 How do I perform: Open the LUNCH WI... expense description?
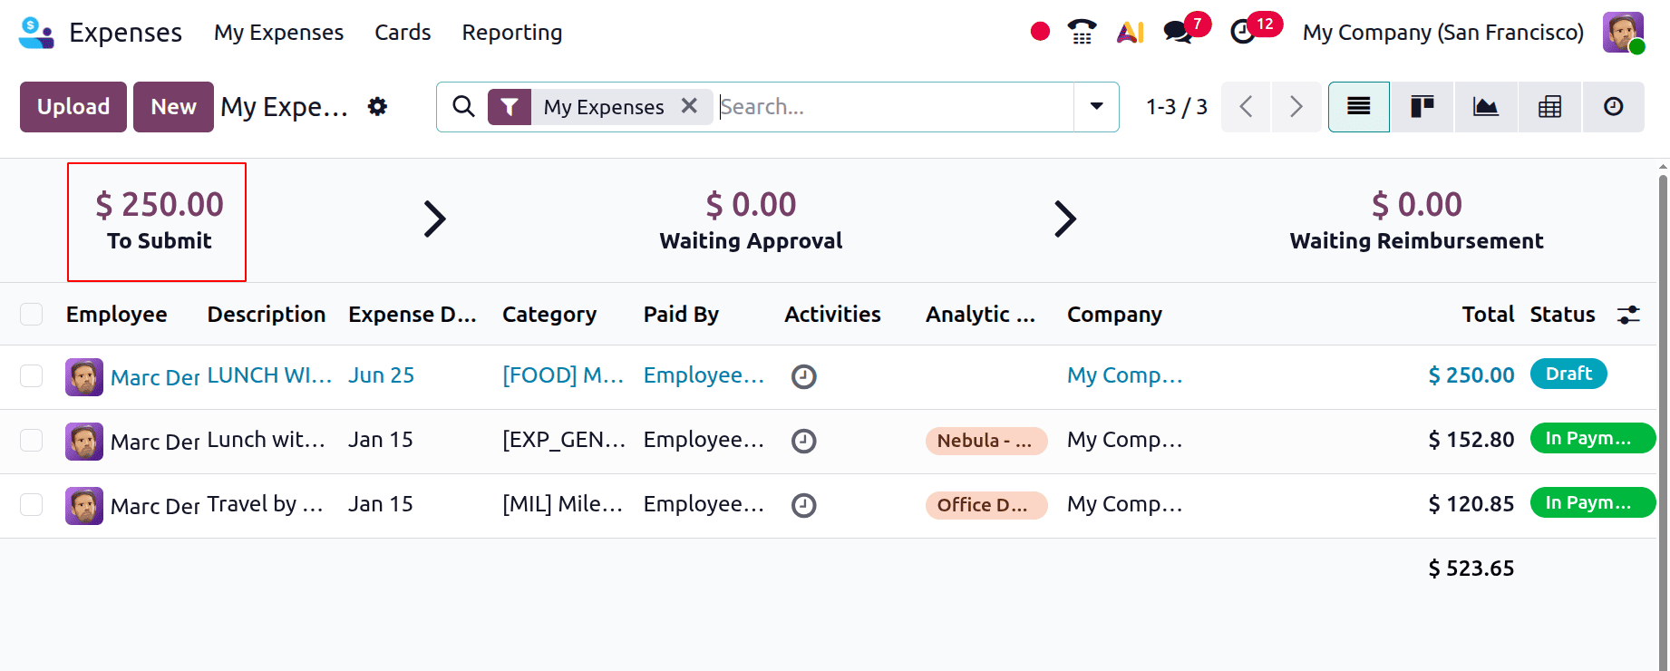point(269,375)
